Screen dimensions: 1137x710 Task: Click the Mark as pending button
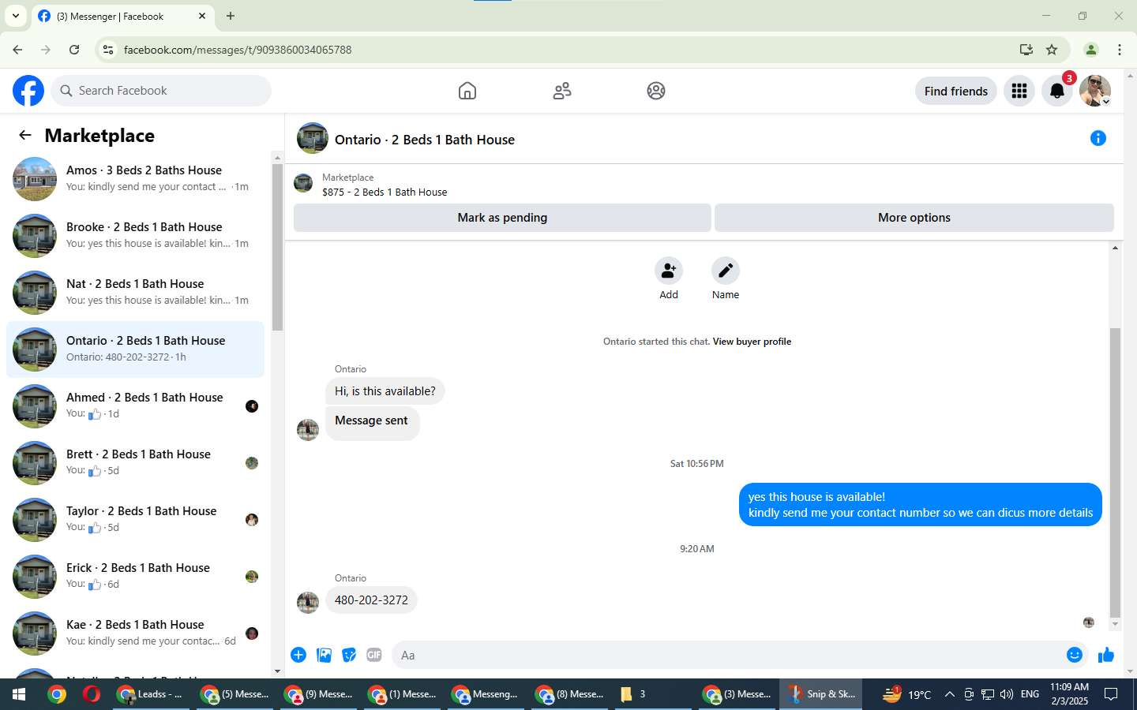pyautogui.click(x=502, y=218)
